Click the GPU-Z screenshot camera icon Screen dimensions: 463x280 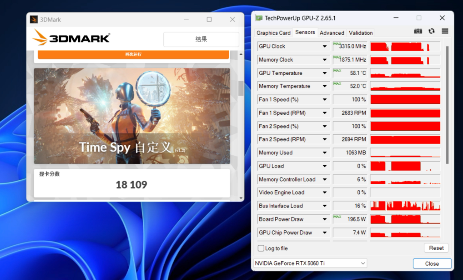418,31
